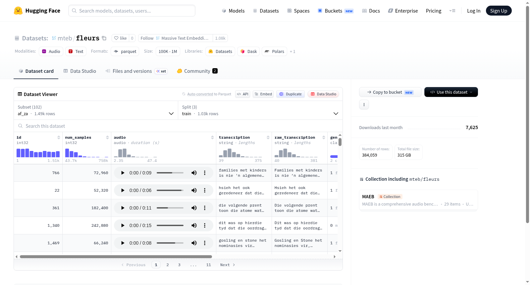
Task: Open the Files and versions tab
Action: [x=136, y=71]
